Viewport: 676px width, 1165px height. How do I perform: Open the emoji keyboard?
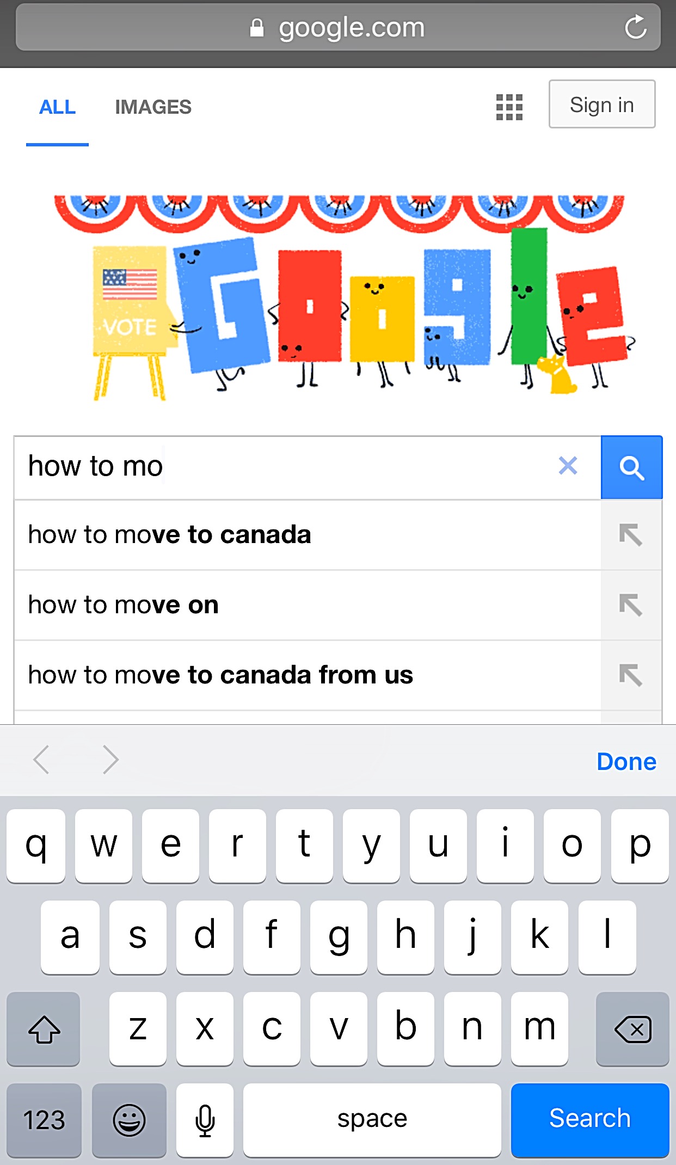129,1120
